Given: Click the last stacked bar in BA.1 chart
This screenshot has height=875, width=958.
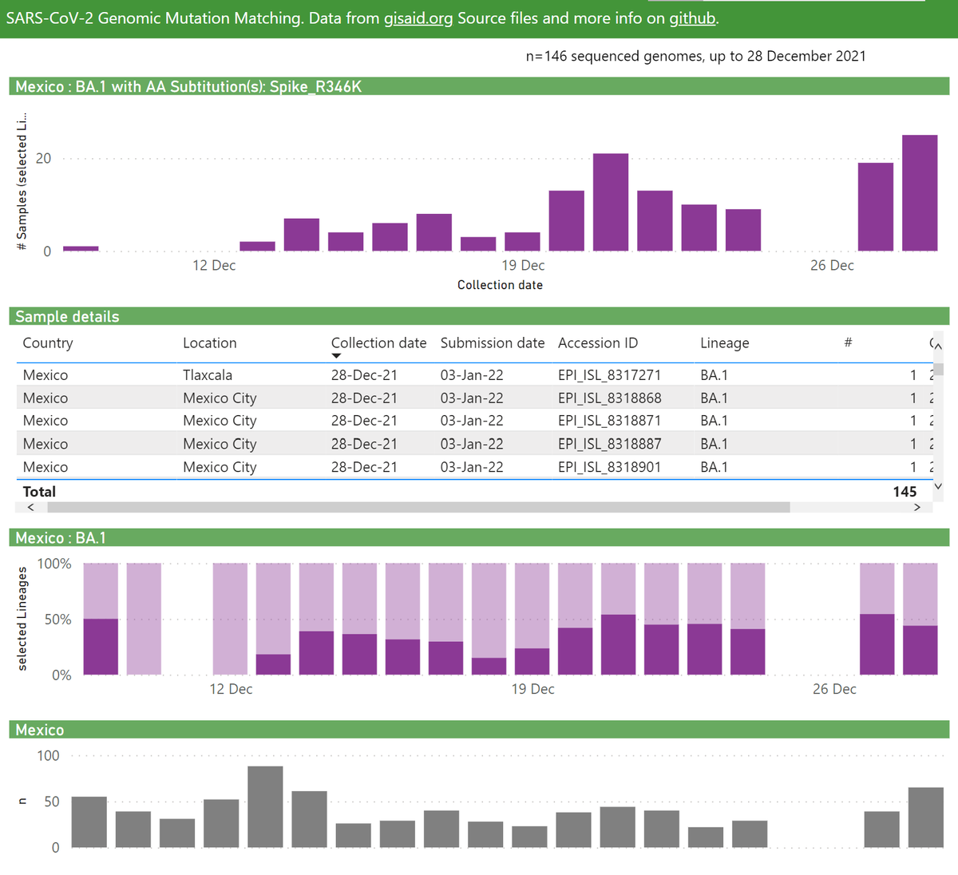Looking at the screenshot, I should (920, 619).
